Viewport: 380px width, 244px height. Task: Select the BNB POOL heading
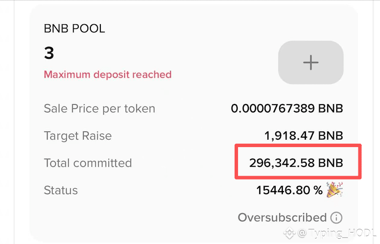(74, 29)
